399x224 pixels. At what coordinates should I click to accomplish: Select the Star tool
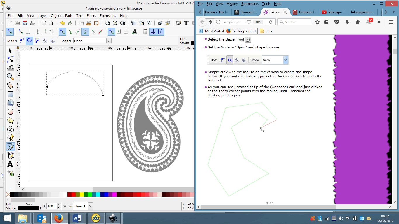10,120
